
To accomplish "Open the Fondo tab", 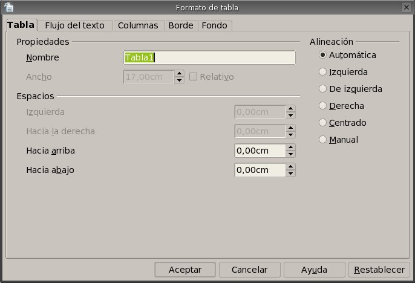I will [214, 25].
